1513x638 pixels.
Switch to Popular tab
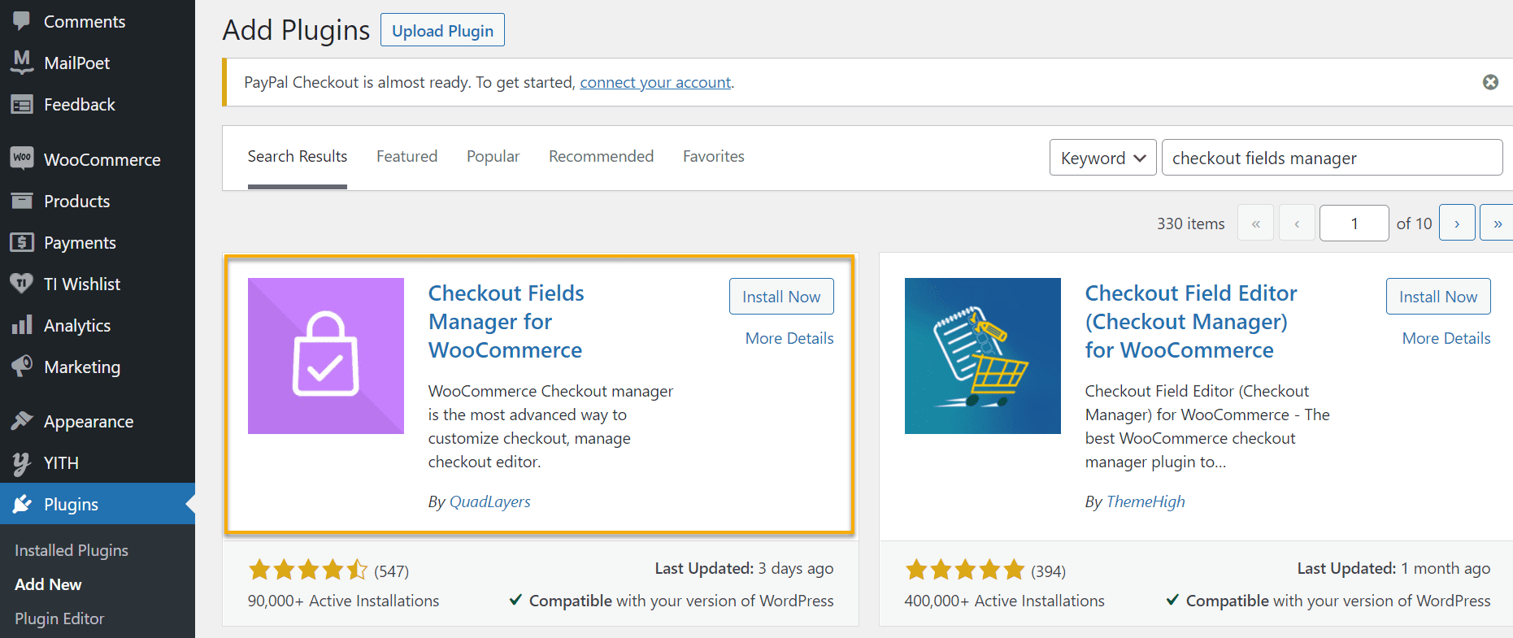pos(493,156)
